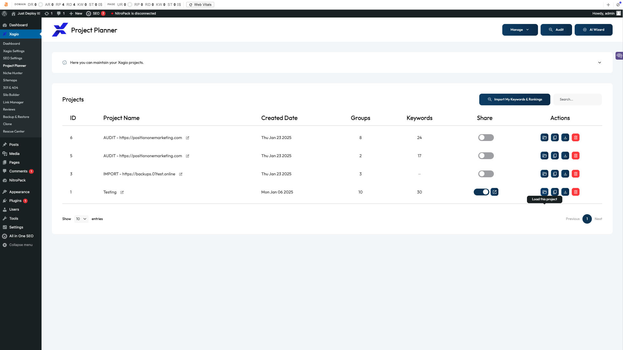Duplicate the Testing project with copy icon
Image resolution: width=623 pixels, height=350 pixels.
pos(555,192)
